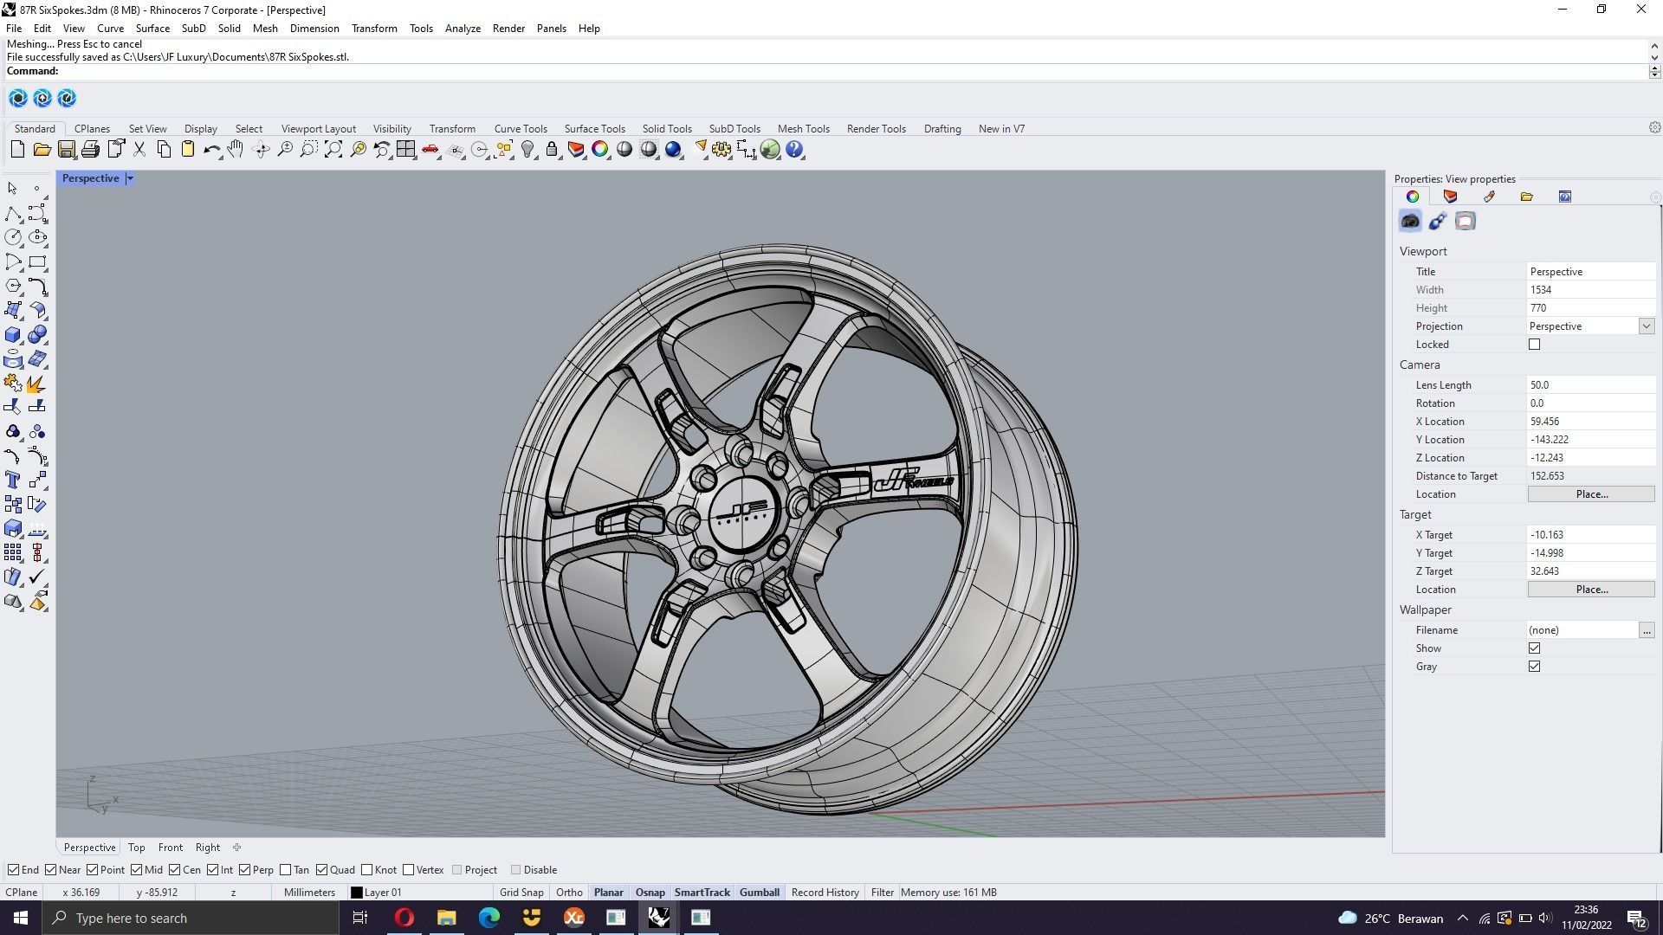Click the viewport Title field
Screen dimensions: 1663x935
[x=1591, y=272]
